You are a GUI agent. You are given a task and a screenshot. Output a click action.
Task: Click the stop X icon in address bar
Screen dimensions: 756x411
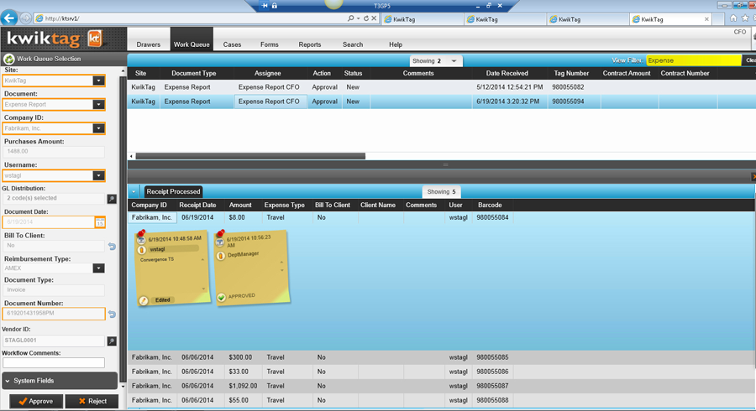[374, 18]
